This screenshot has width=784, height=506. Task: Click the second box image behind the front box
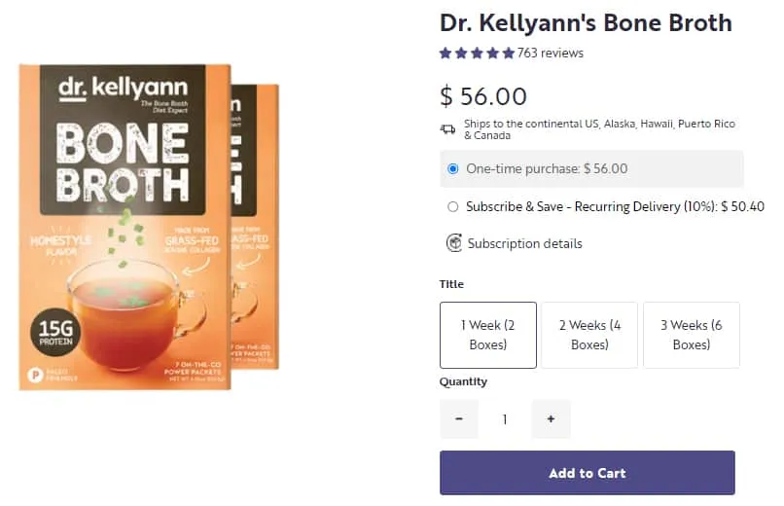pyautogui.click(x=255, y=227)
